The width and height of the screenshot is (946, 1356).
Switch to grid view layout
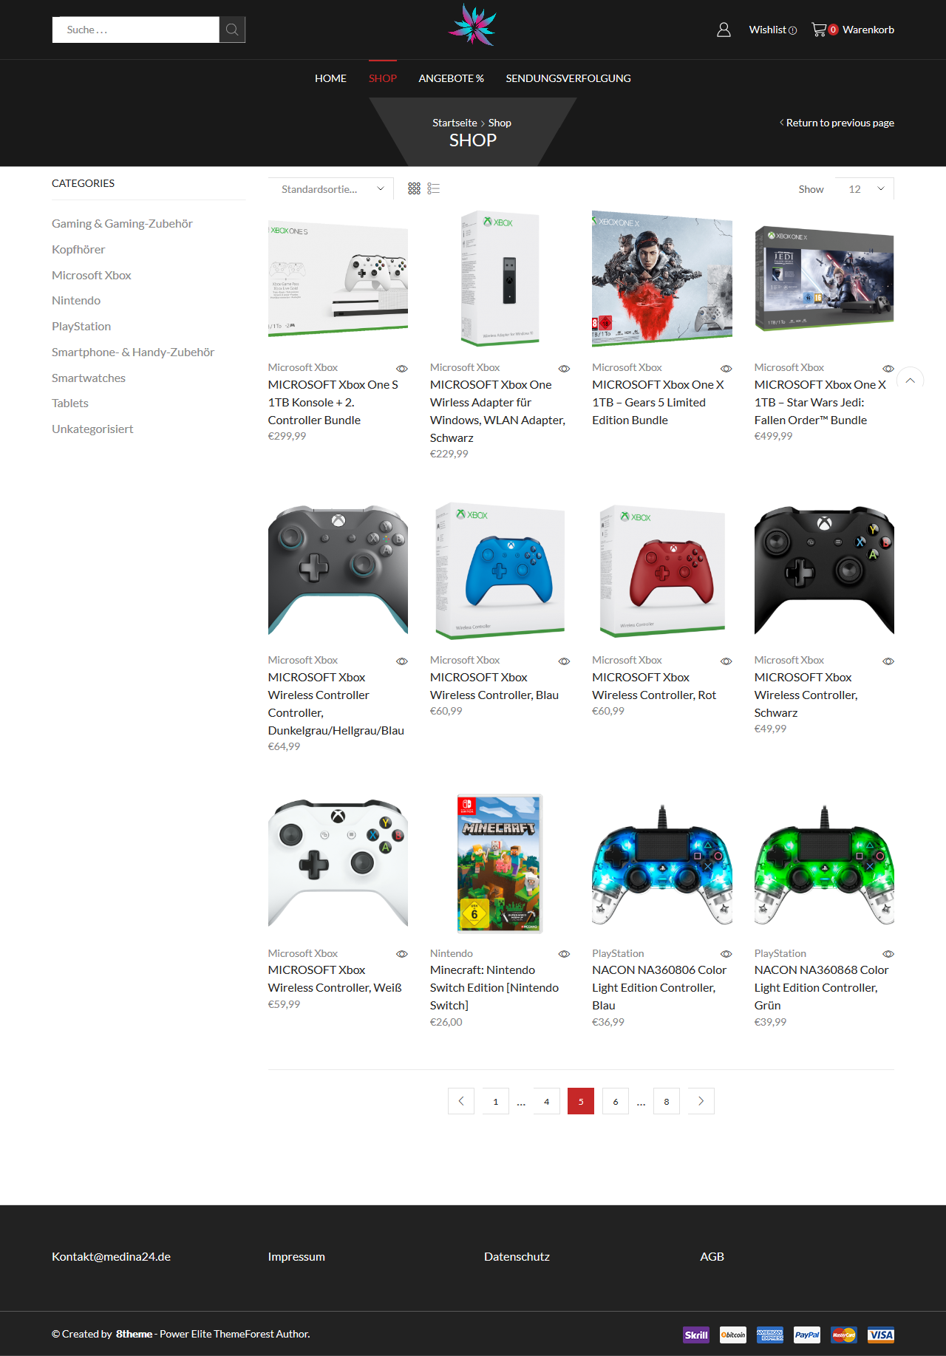click(x=414, y=188)
